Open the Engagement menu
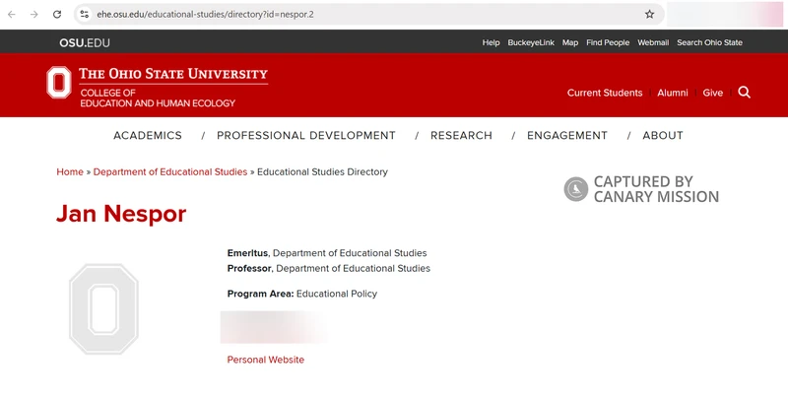Image resolution: width=788 pixels, height=398 pixels. [x=567, y=135]
